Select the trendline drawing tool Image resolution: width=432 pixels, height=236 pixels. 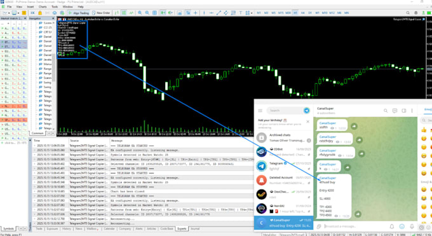pyautogui.click(x=219, y=13)
